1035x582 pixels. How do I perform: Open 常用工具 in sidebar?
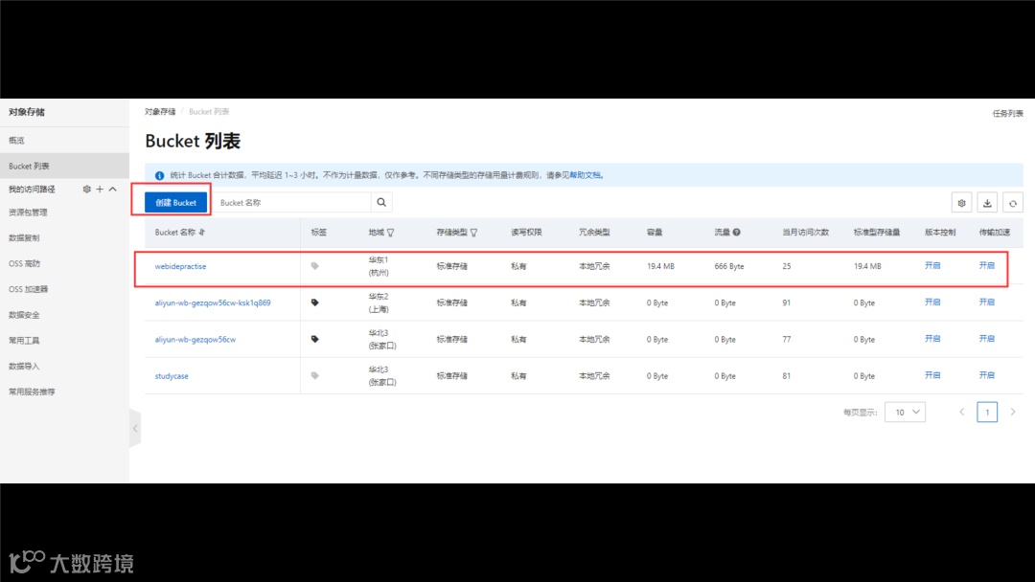click(24, 341)
